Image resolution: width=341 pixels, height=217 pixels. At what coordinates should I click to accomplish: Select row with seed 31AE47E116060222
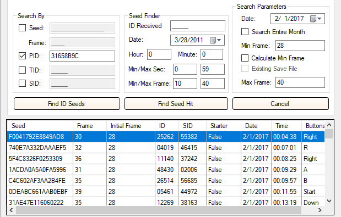point(166,202)
